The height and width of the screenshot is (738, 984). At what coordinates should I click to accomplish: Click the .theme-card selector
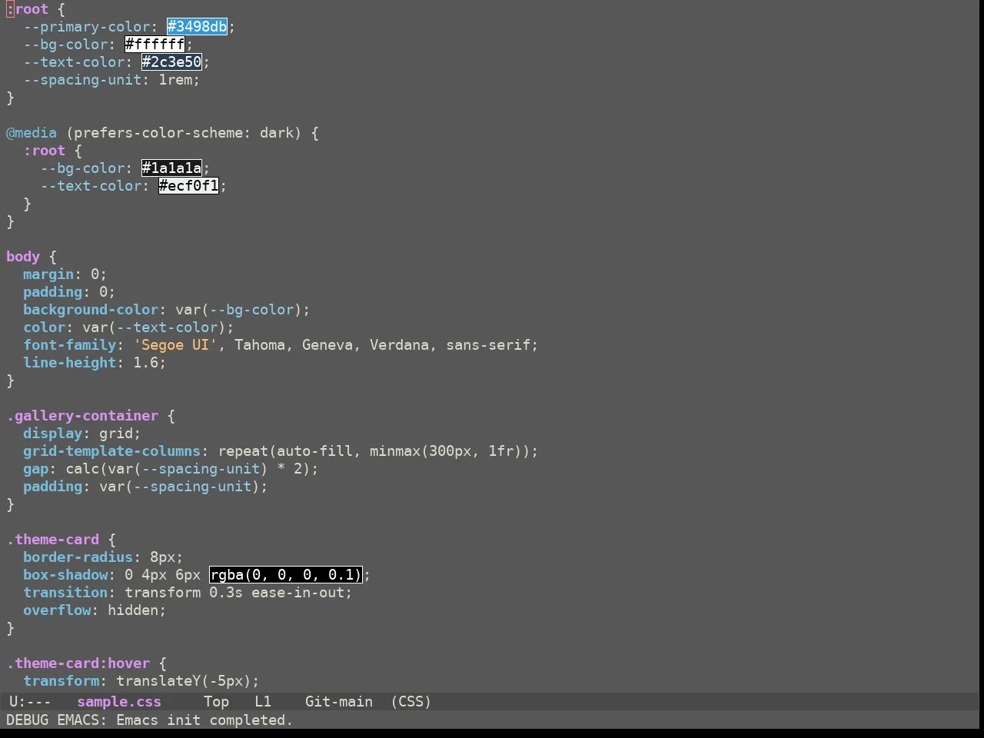pyautogui.click(x=52, y=540)
